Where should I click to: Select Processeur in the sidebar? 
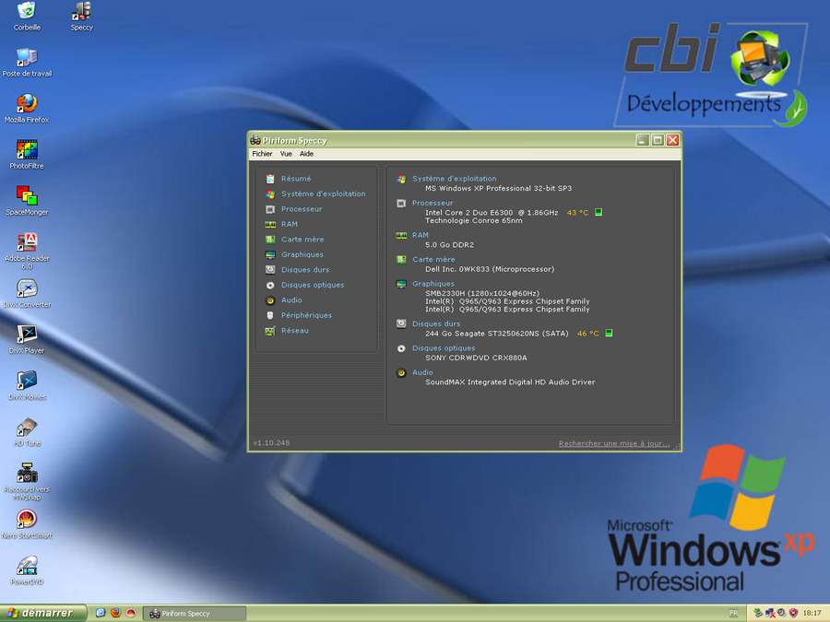(302, 209)
